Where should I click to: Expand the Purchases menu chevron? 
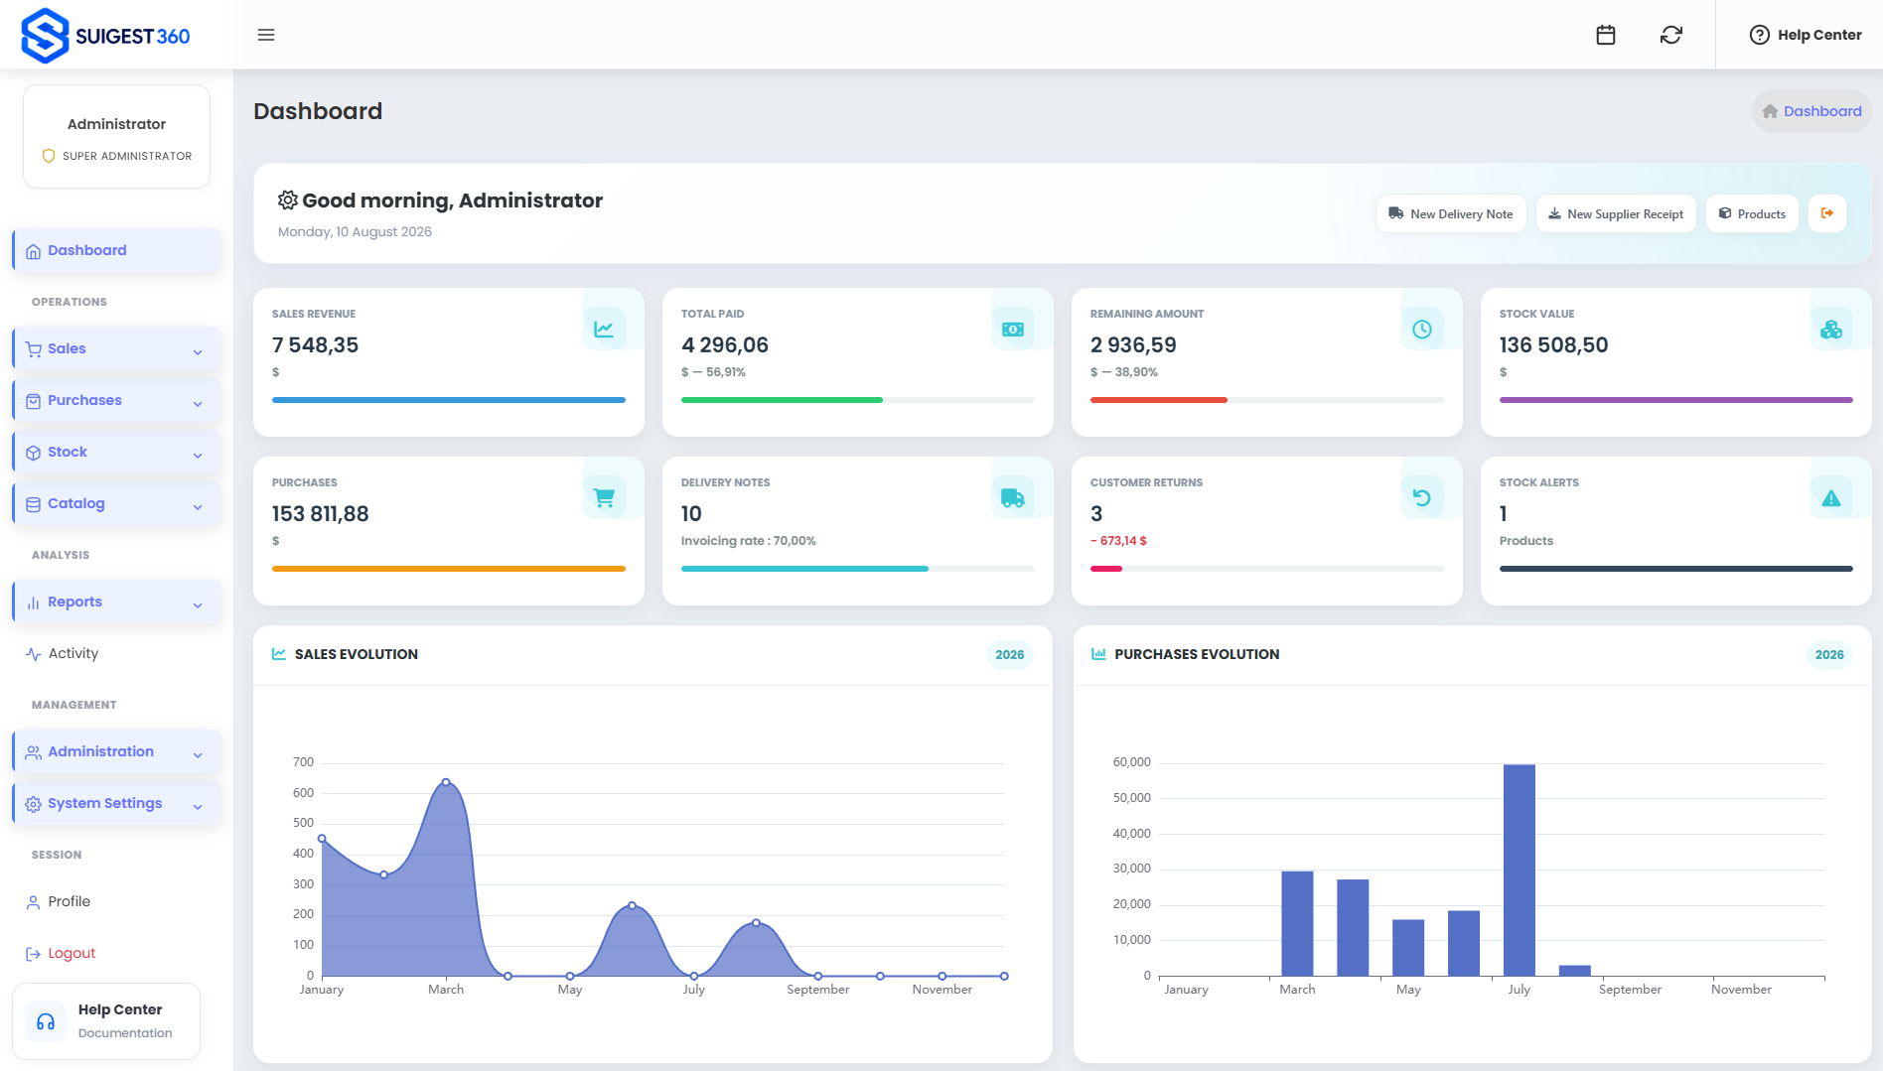pos(198,403)
